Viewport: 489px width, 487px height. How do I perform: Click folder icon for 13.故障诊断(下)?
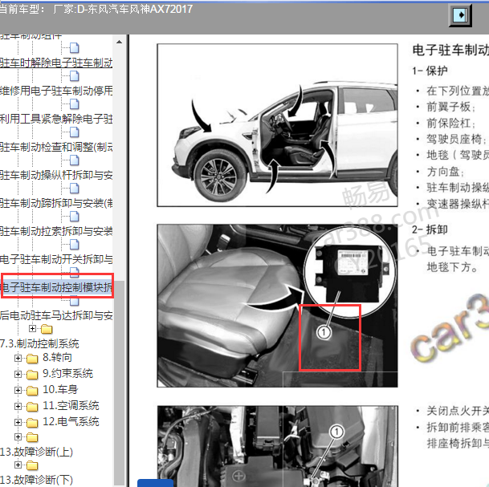[x=32, y=465]
